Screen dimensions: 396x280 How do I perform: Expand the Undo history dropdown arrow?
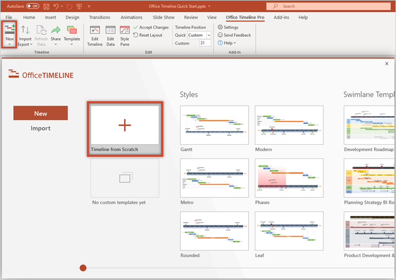[62, 6]
